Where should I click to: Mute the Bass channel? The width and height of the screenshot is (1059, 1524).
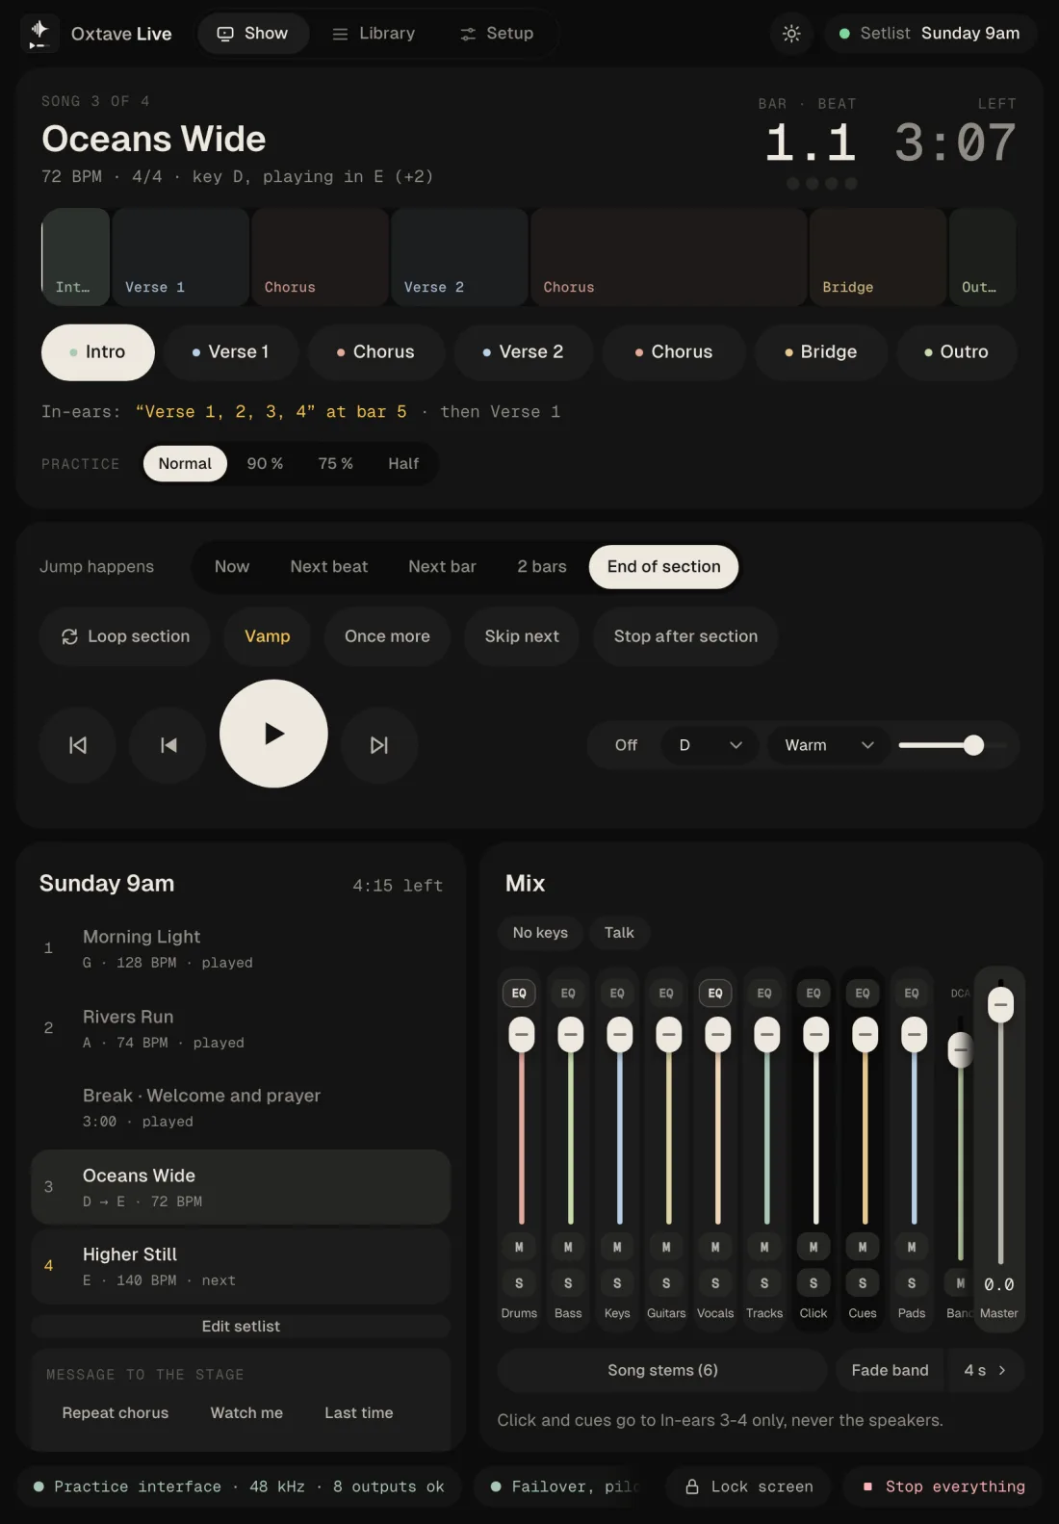(x=568, y=1247)
